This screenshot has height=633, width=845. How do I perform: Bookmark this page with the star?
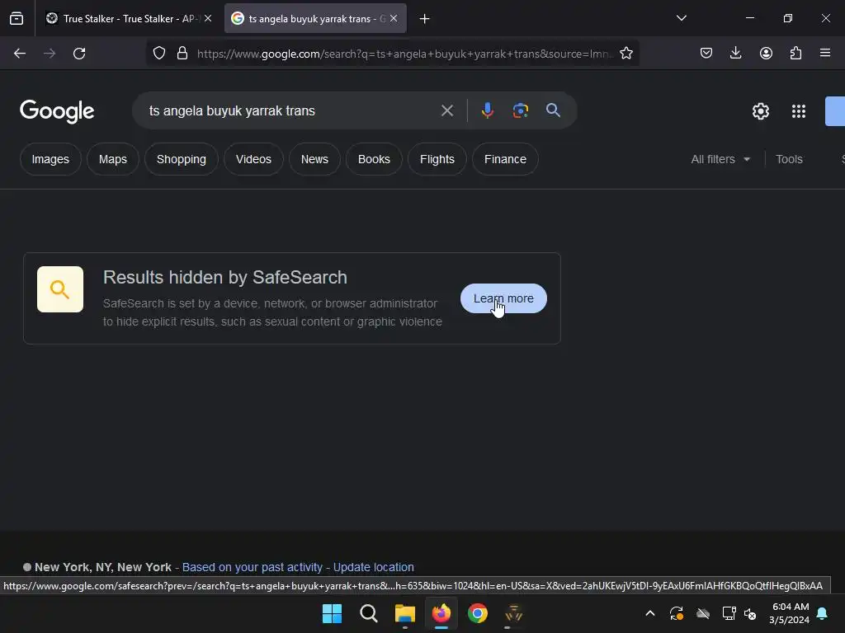pos(626,54)
